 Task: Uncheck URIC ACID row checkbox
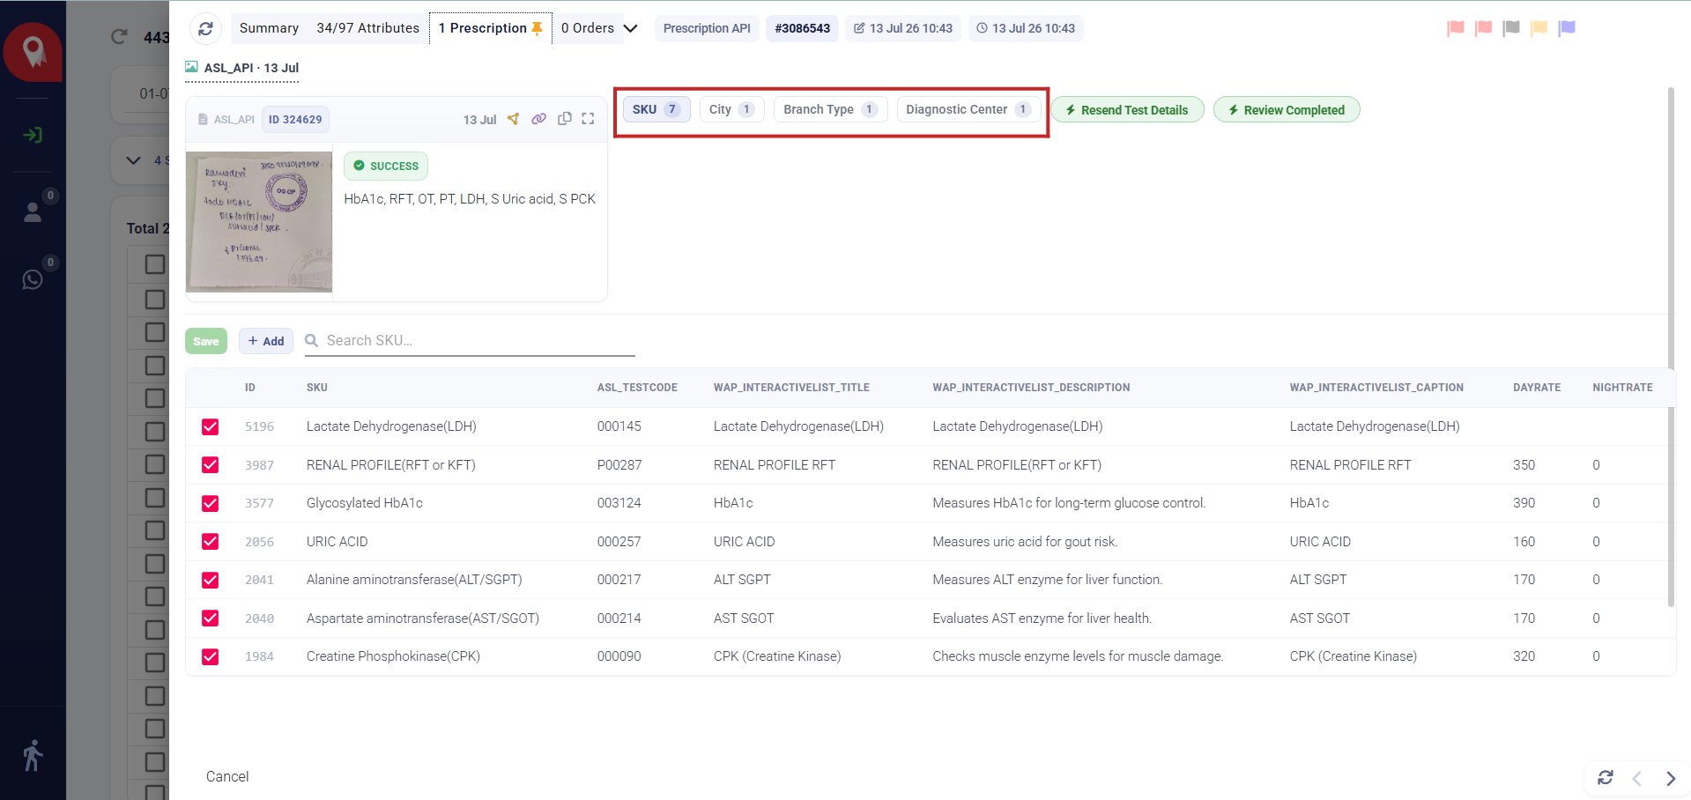210,542
